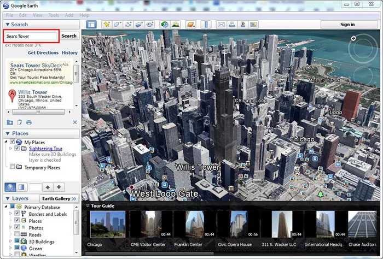Click the Sign in button
This screenshot has height=259, width=383.
coord(349,25)
